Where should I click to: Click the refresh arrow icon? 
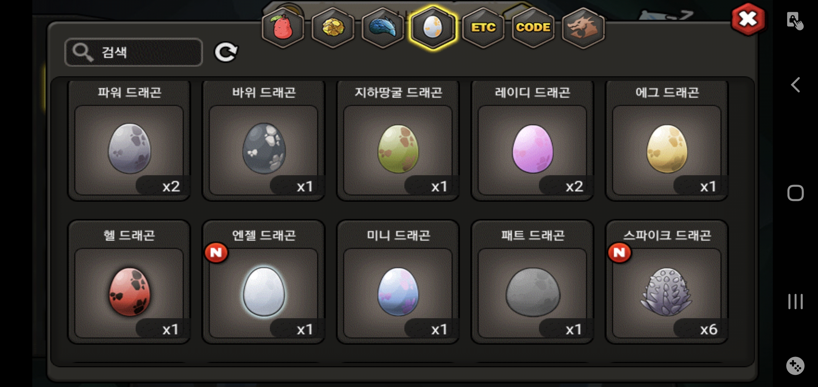(x=226, y=52)
